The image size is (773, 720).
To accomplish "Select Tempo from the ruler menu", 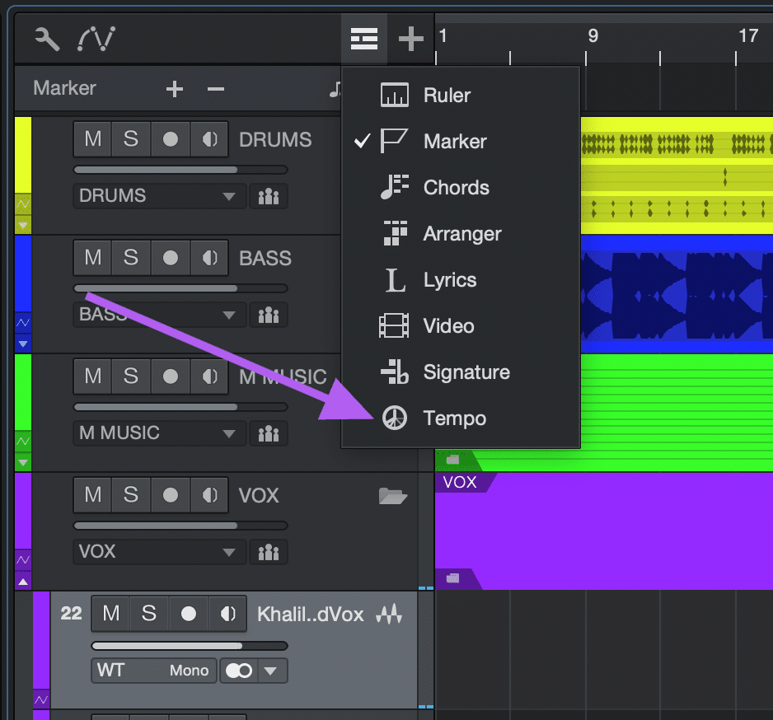I will point(454,418).
